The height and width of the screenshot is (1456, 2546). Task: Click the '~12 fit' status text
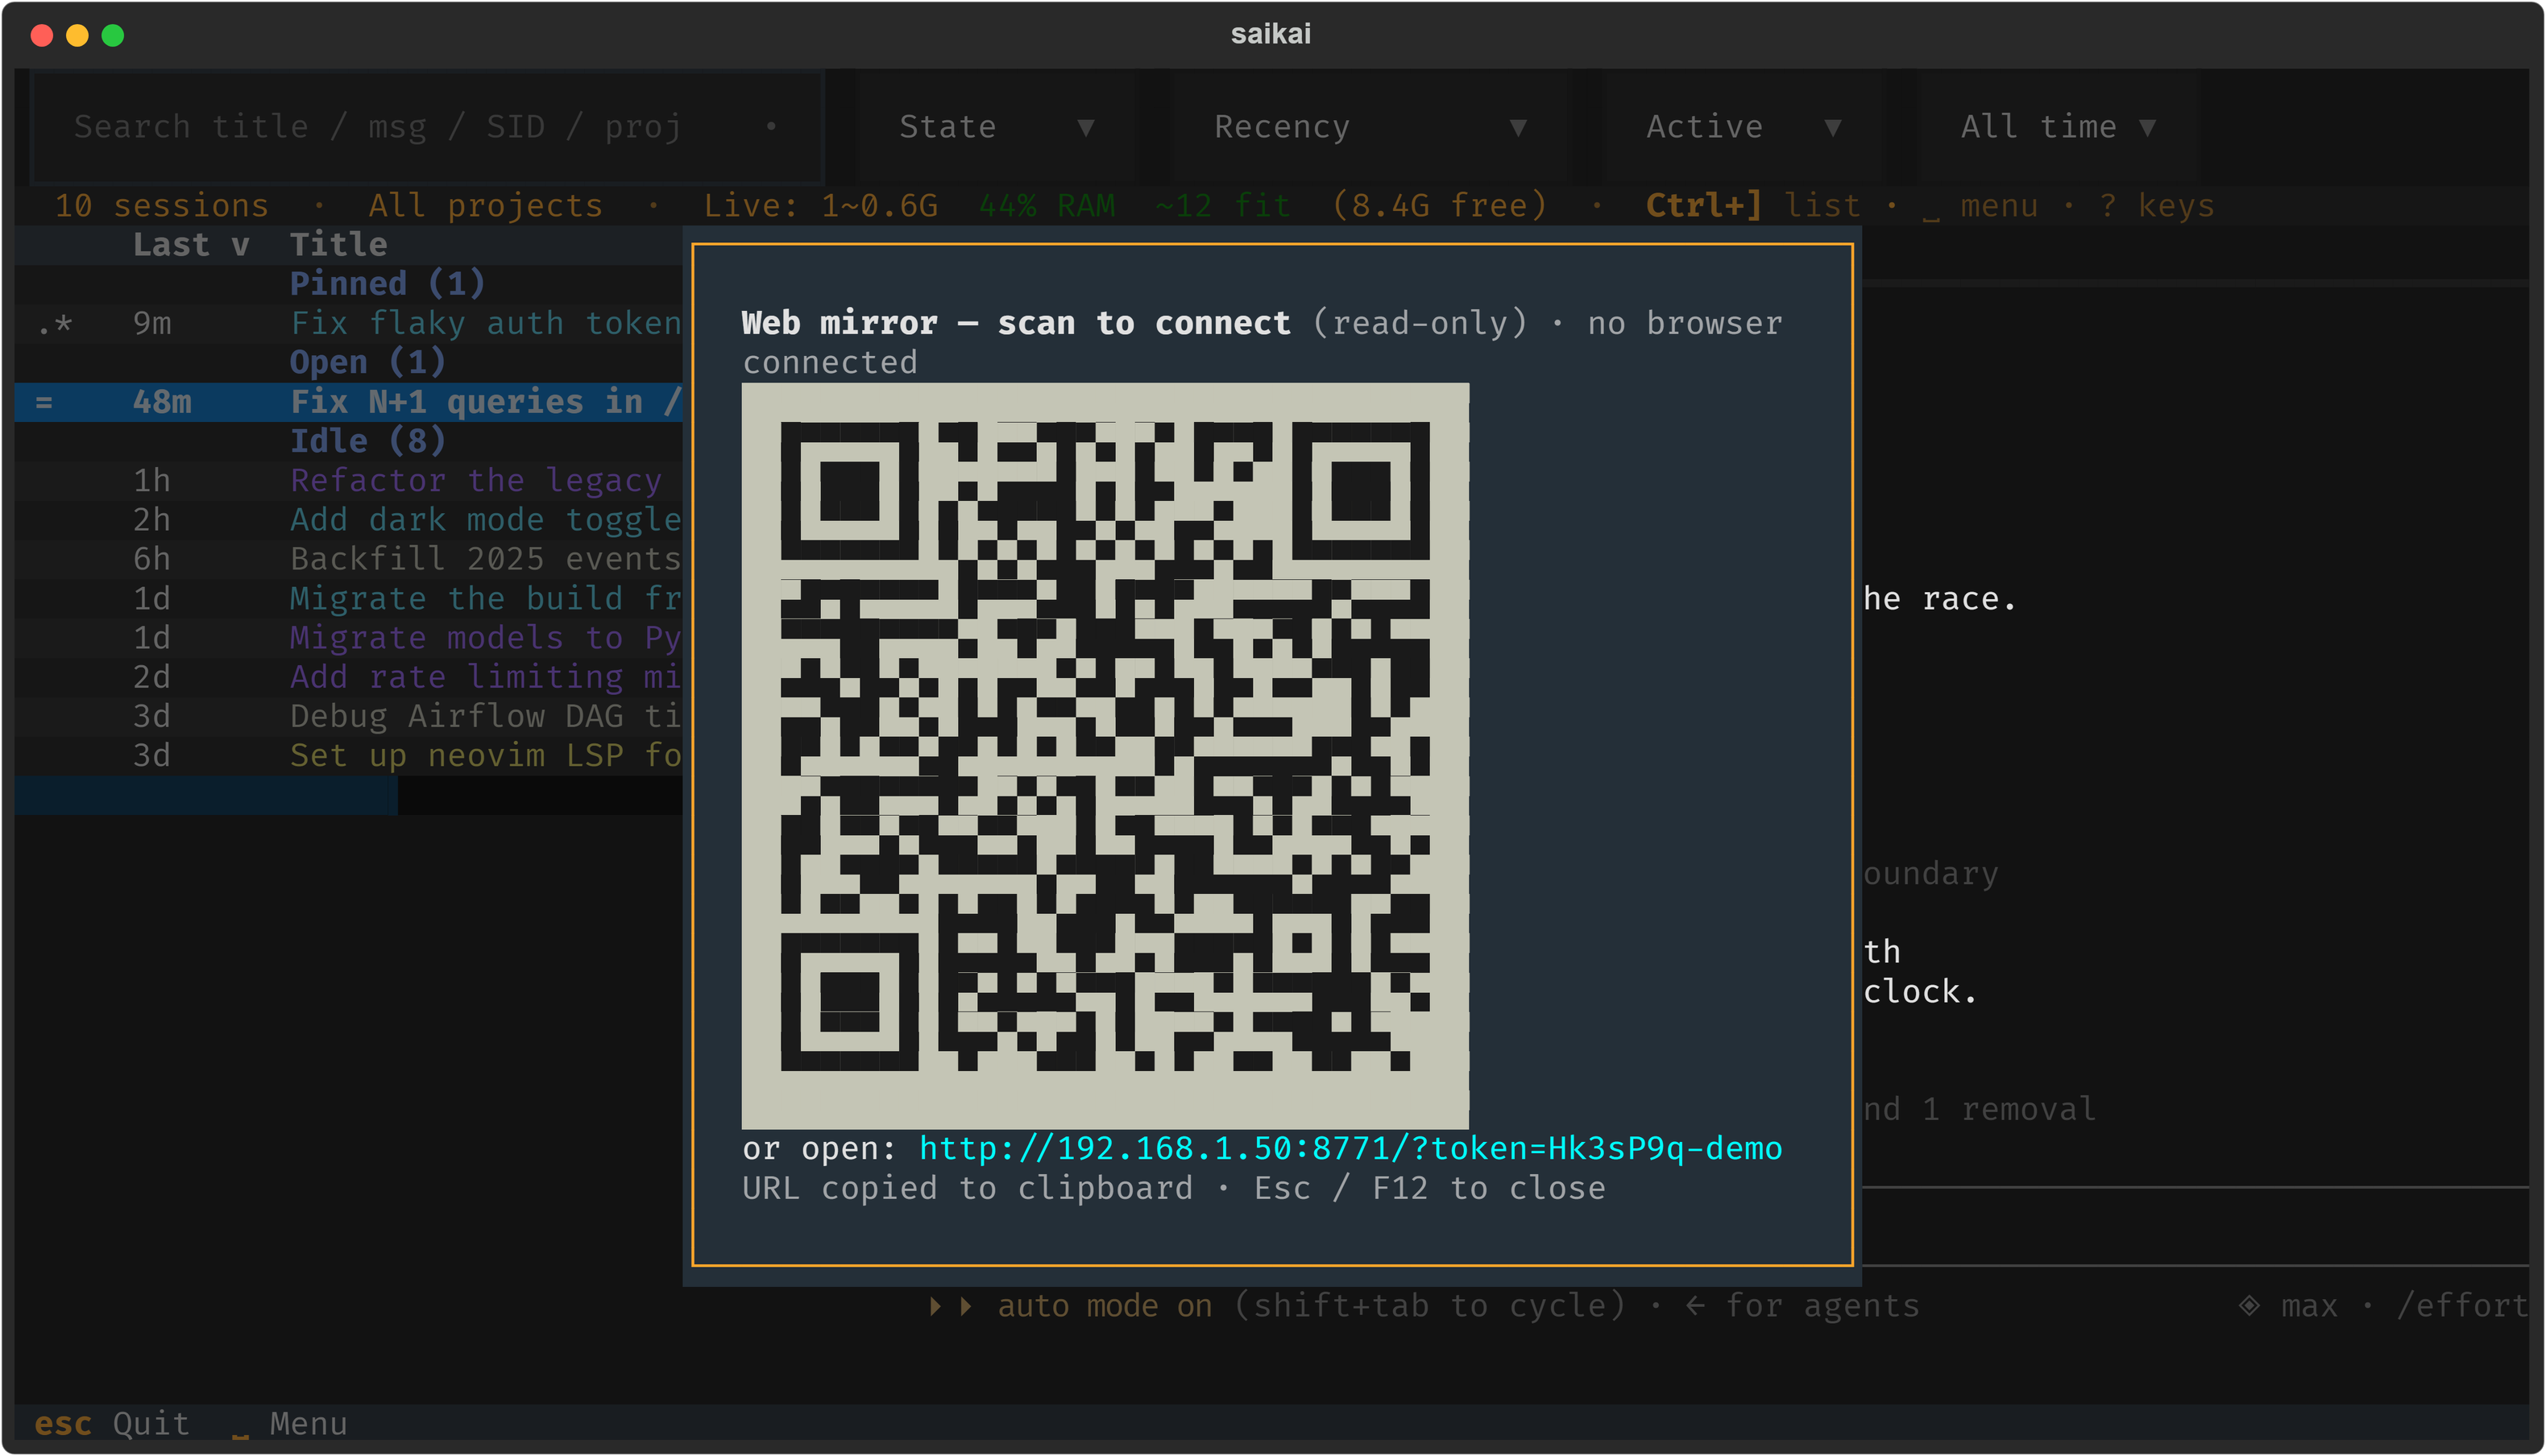pos(1222,206)
